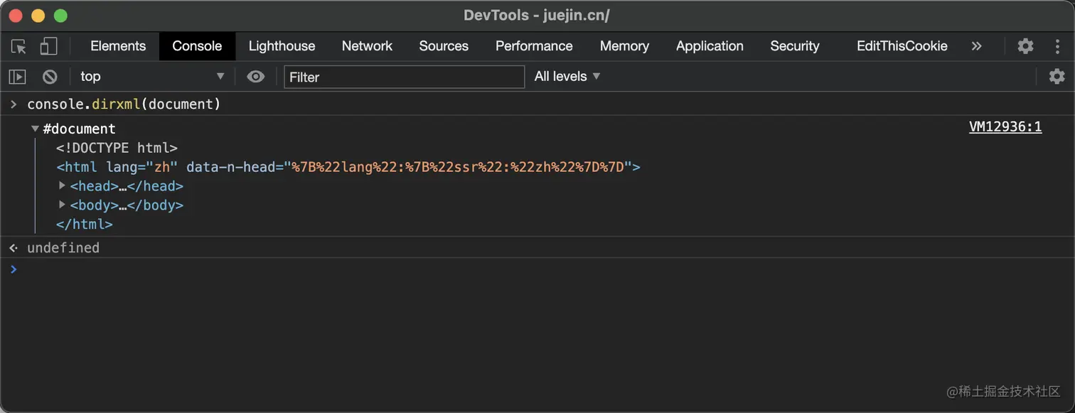Select the Application tab
The width and height of the screenshot is (1075, 413).
[710, 46]
